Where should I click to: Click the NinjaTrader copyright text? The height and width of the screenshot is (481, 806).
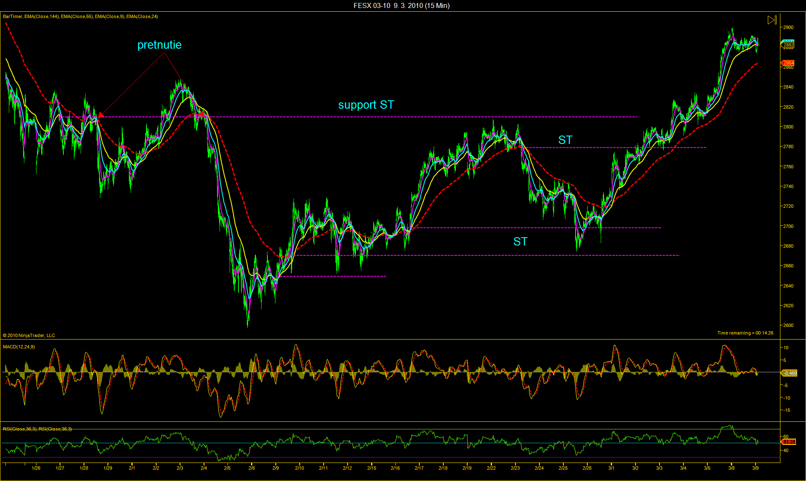point(29,335)
